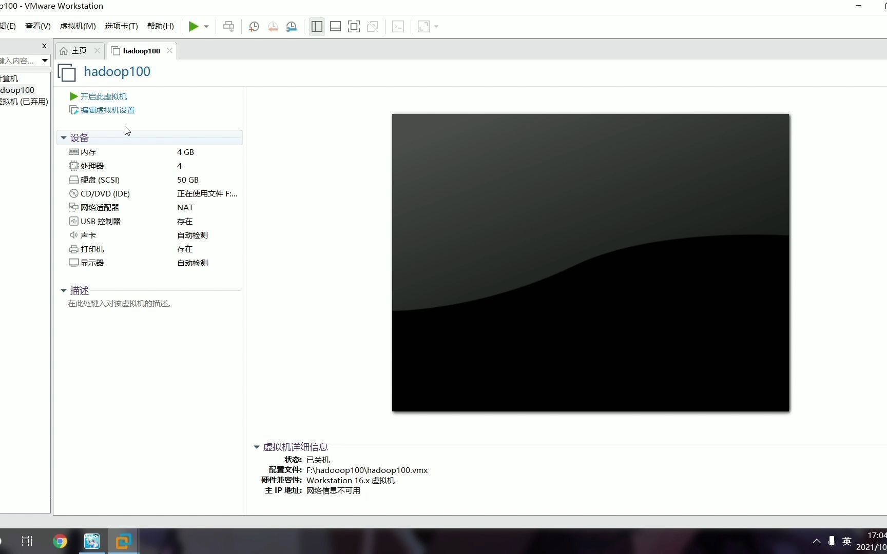Click the send Ctrl+Alt+Del toolbar icon
The height and width of the screenshot is (554, 887).
229,27
